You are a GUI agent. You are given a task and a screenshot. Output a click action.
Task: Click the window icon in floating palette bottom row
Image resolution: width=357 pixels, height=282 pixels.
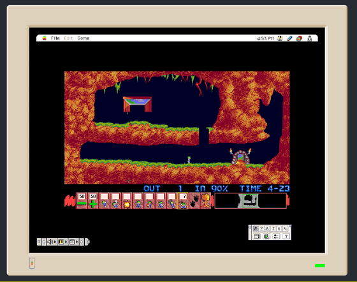tap(256, 236)
